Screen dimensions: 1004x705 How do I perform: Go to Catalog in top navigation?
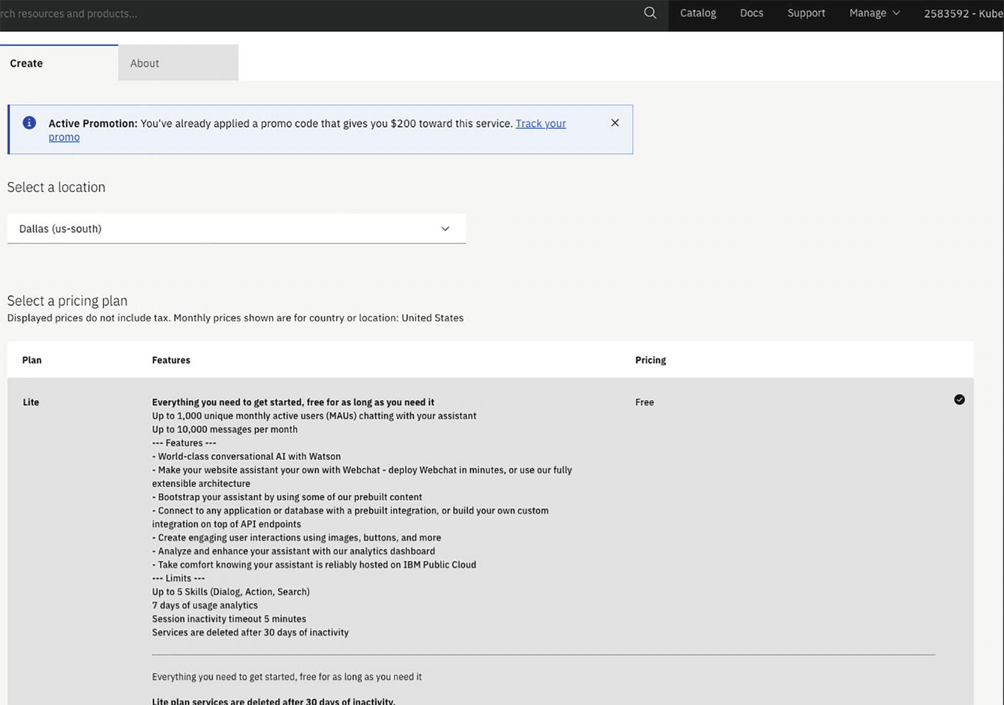[698, 13]
